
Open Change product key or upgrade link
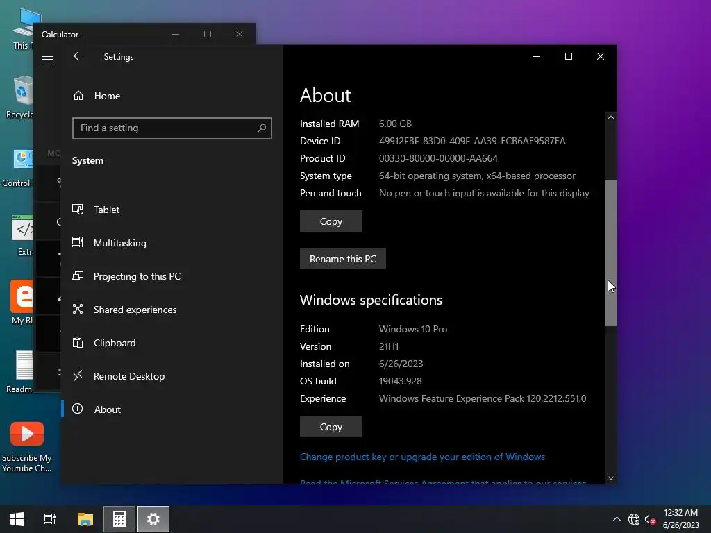click(x=422, y=457)
